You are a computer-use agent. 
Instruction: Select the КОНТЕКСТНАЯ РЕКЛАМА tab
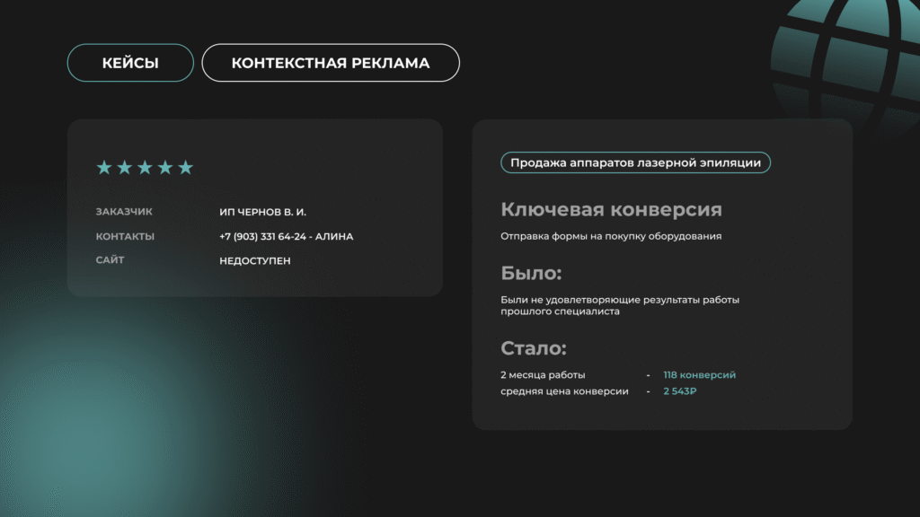(x=331, y=63)
